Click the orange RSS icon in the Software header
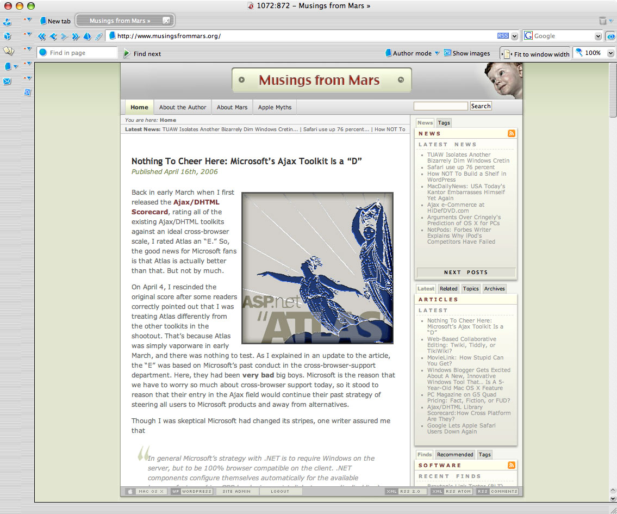Image resolution: width=617 pixels, height=514 pixels. pyautogui.click(x=511, y=465)
